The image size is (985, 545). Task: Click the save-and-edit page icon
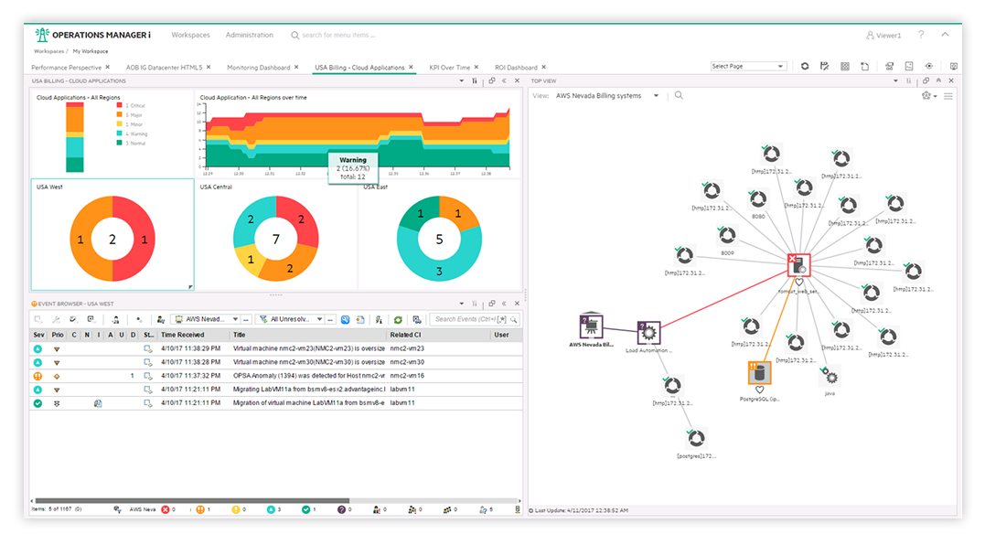[825, 66]
